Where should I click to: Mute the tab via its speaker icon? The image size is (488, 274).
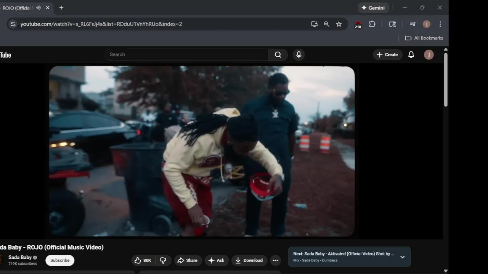[39, 8]
